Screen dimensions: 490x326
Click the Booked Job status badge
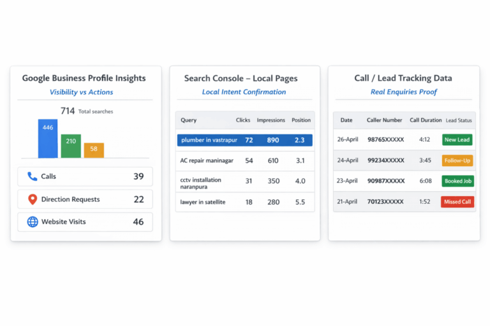click(x=458, y=181)
